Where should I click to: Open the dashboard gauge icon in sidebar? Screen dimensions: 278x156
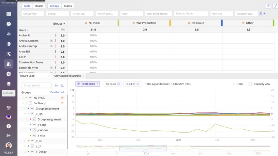point(8,24)
